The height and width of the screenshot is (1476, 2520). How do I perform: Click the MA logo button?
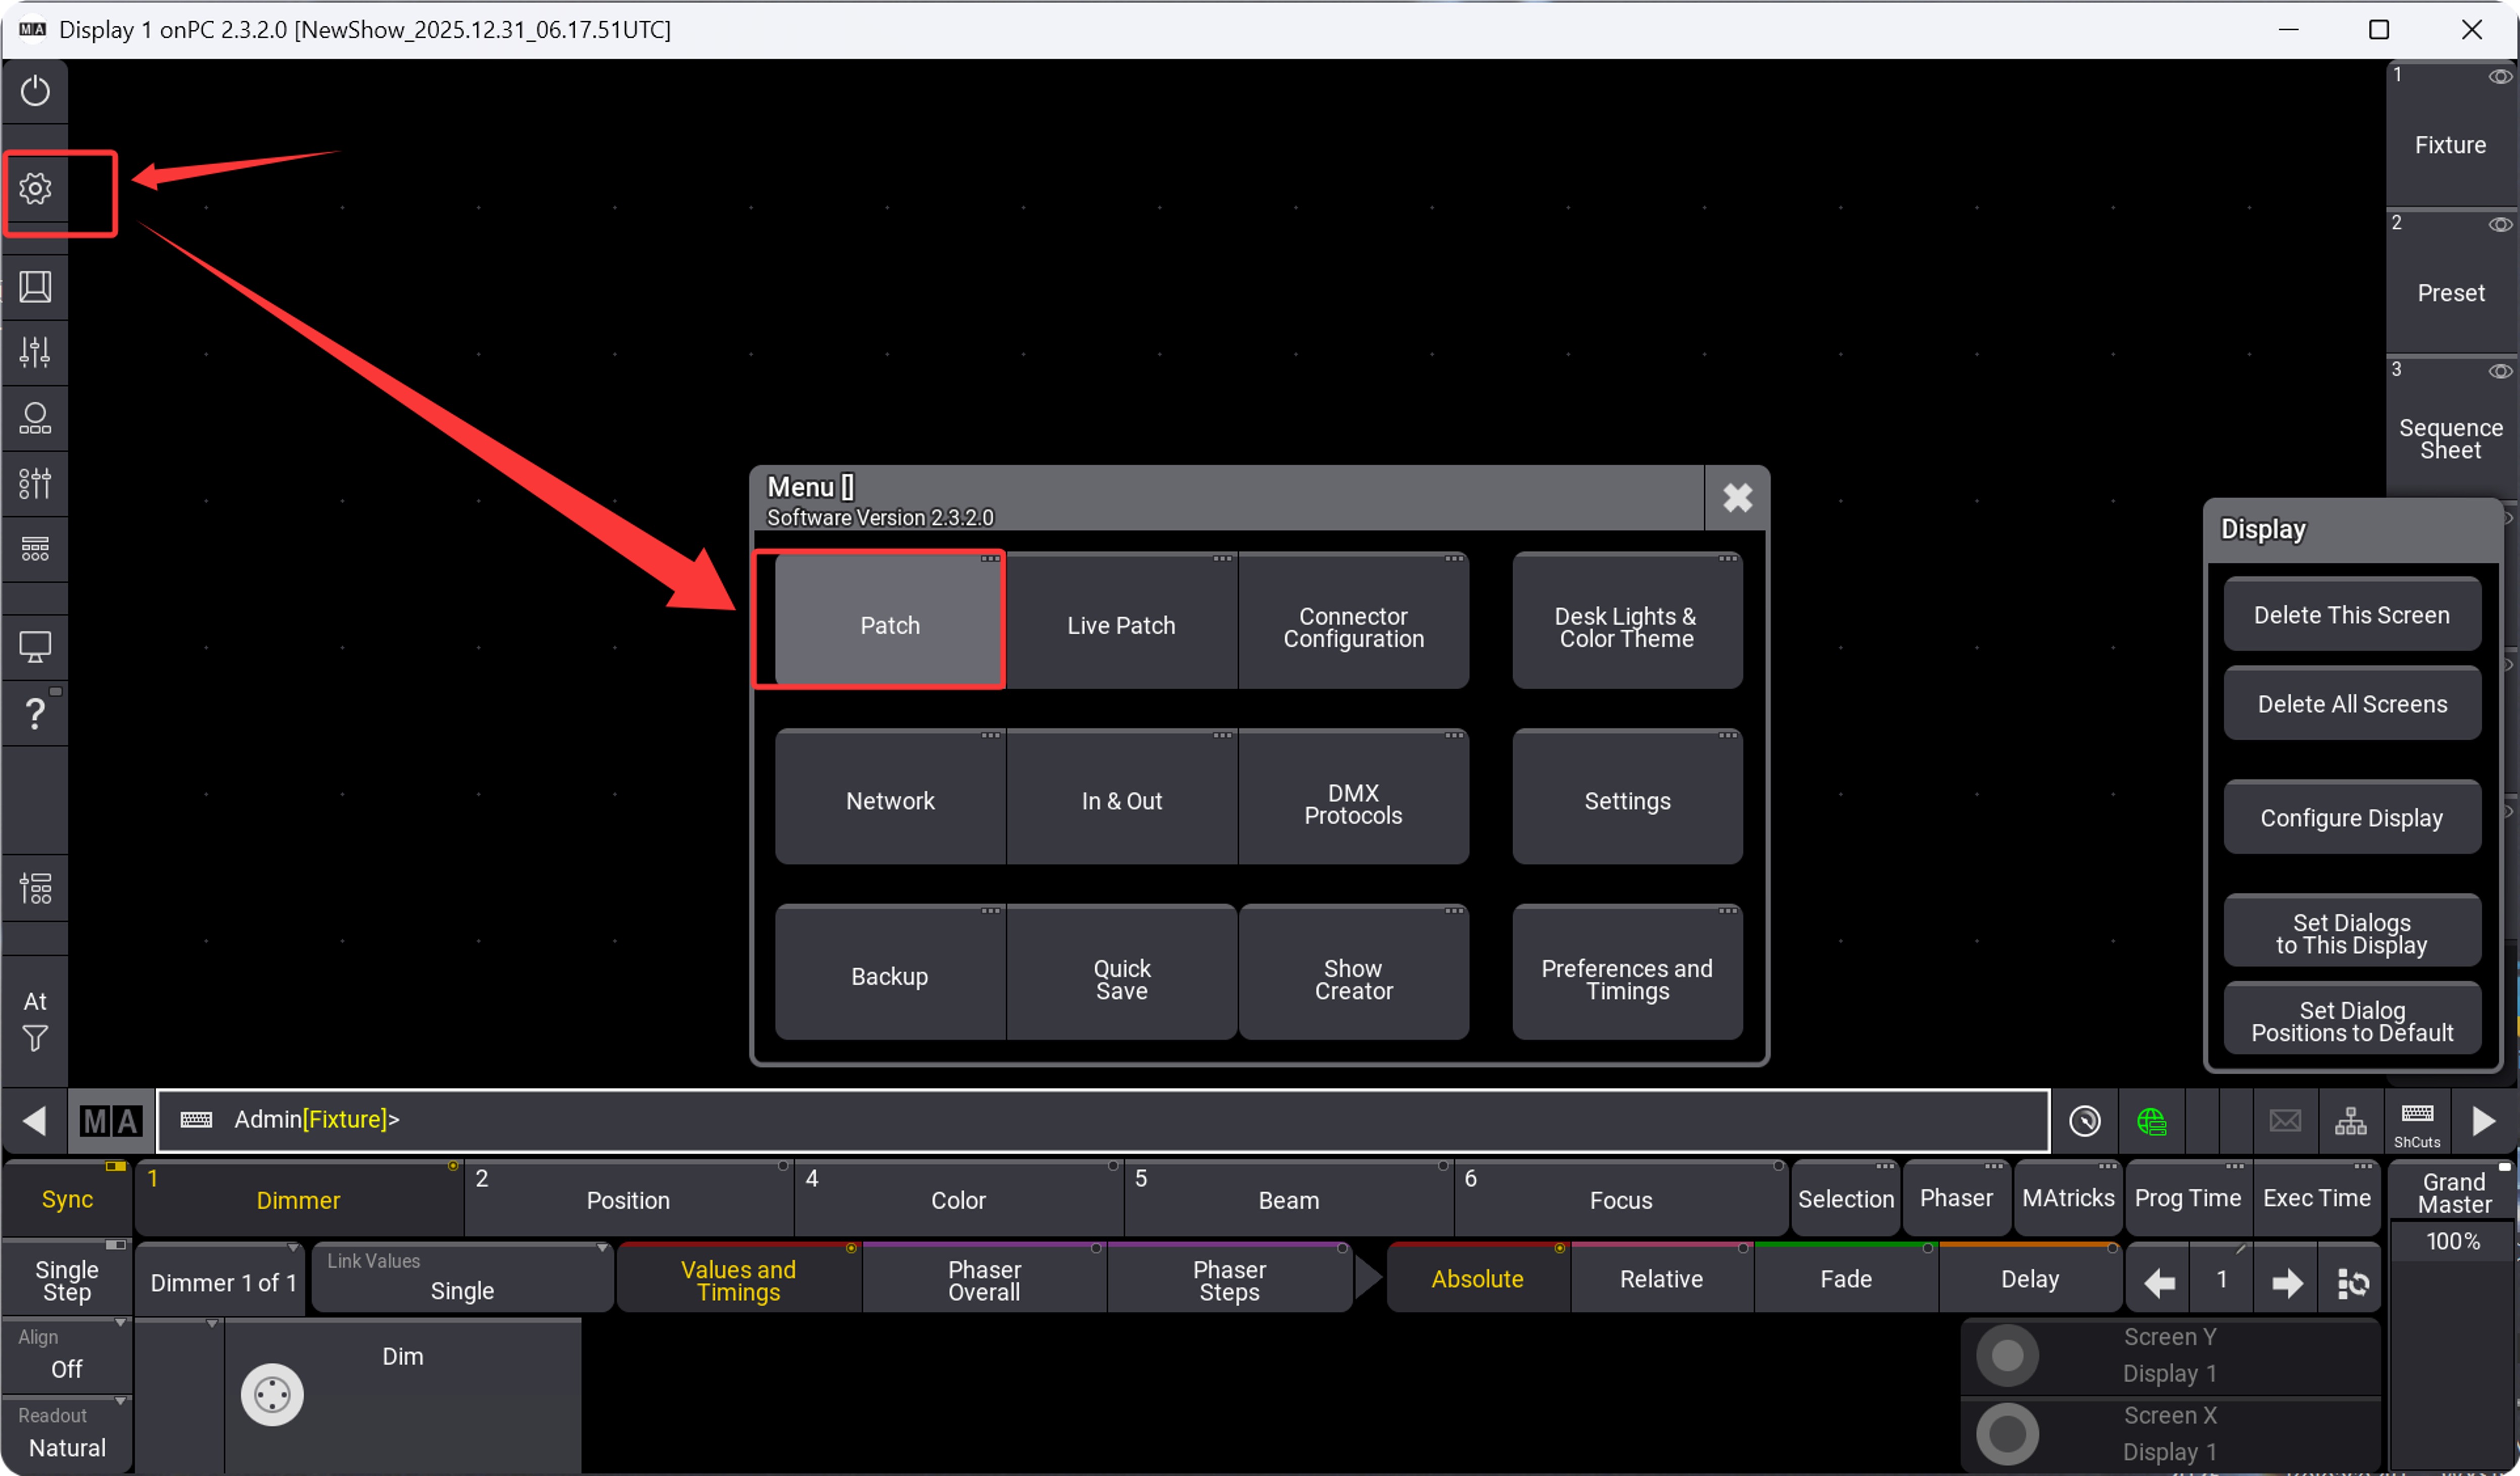110,1121
